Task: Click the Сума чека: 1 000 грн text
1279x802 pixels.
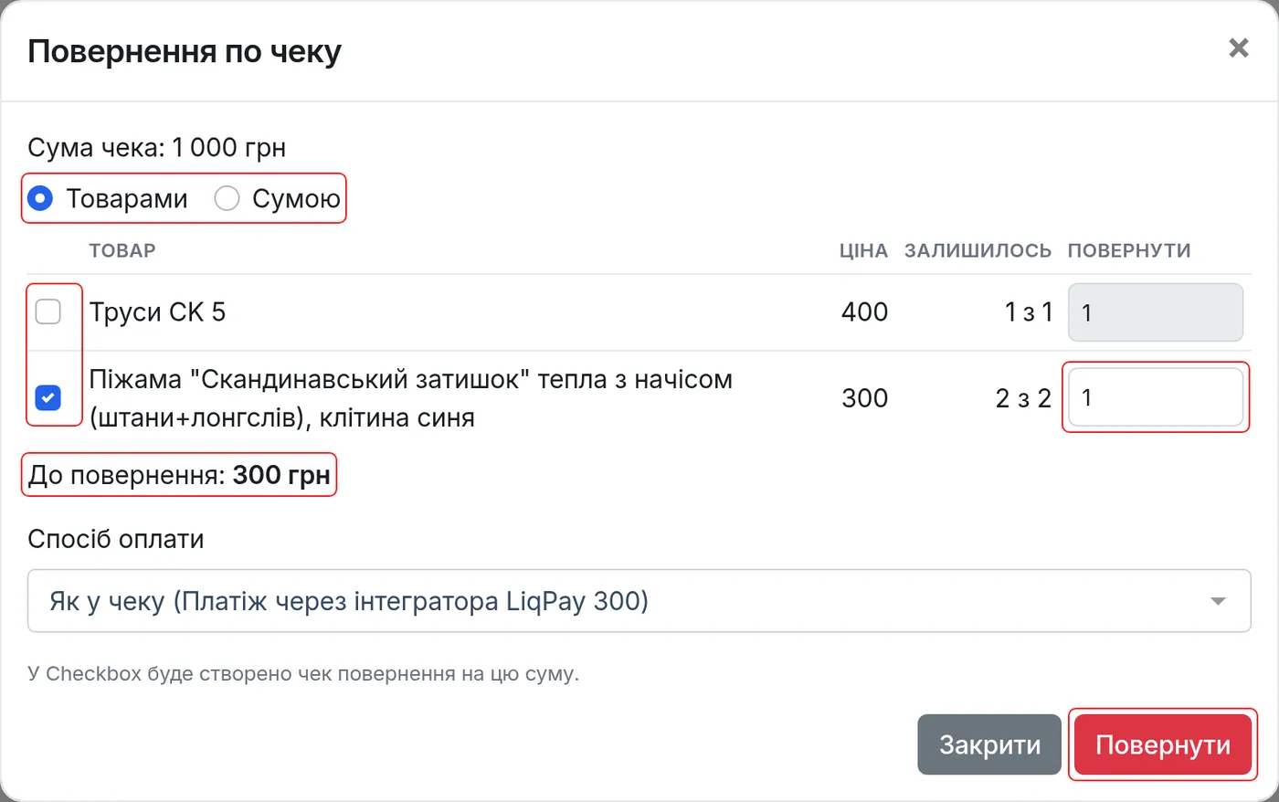Action: point(156,147)
